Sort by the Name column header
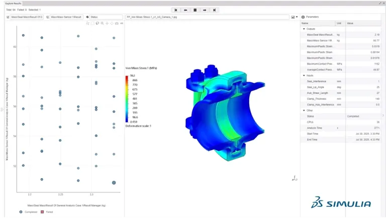Screen dimensions: 386x218 coord(318,23)
